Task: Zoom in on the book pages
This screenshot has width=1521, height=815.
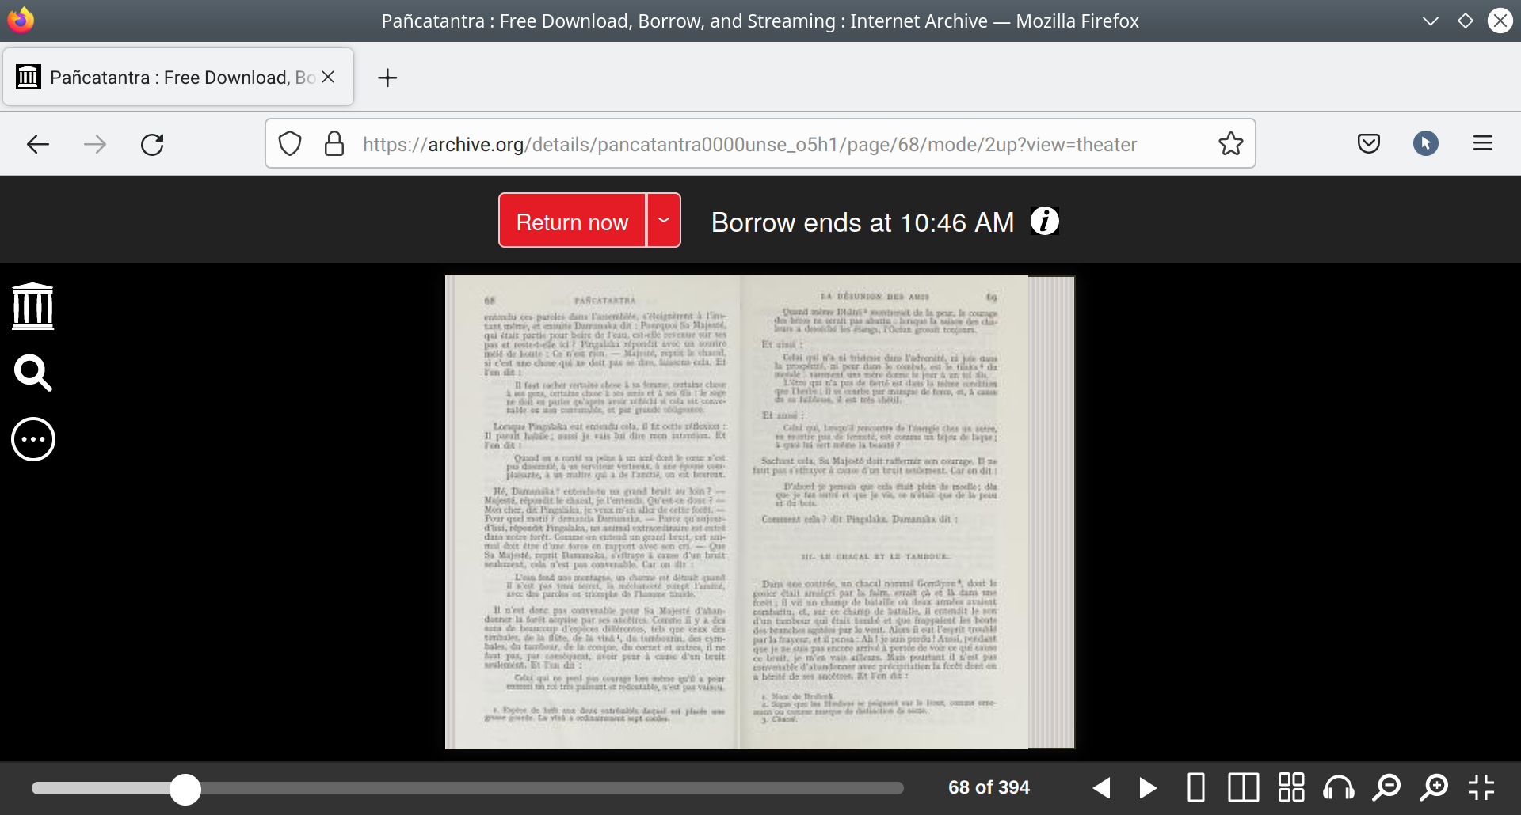Action: pos(1434,788)
